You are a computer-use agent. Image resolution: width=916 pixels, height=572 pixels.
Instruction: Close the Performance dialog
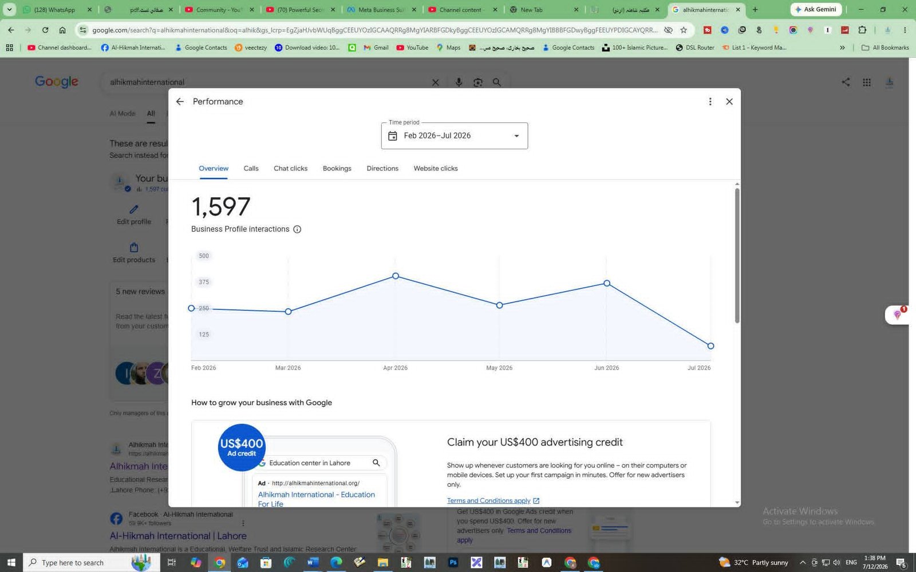point(729,101)
